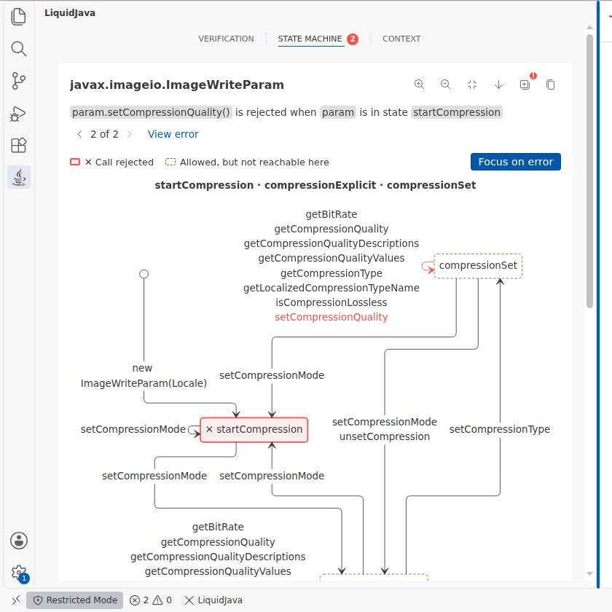Open the LiquidJava activity bar view
Image resolution: width=612 pixels, height=612 pixels.
pyautogui.click(x=19, y=177)
